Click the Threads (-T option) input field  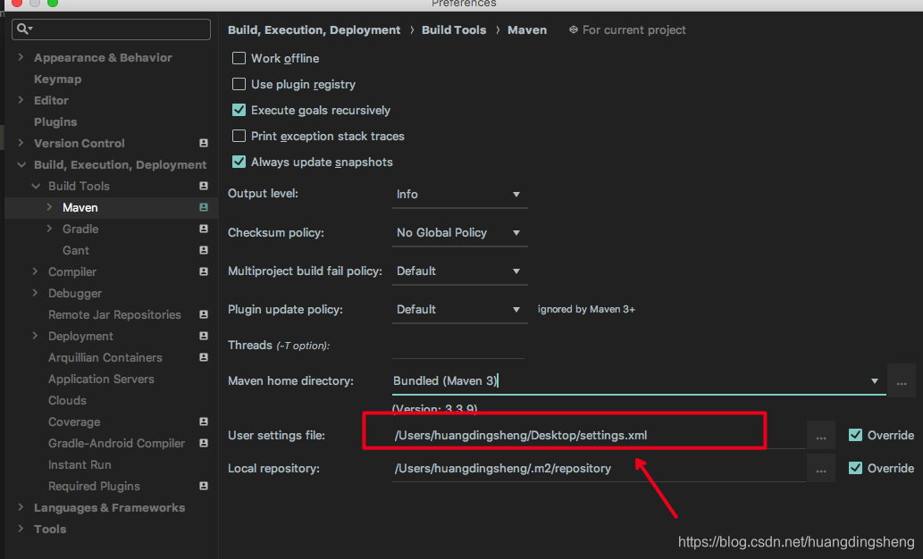pyautogui.click(x=458, y=346)
